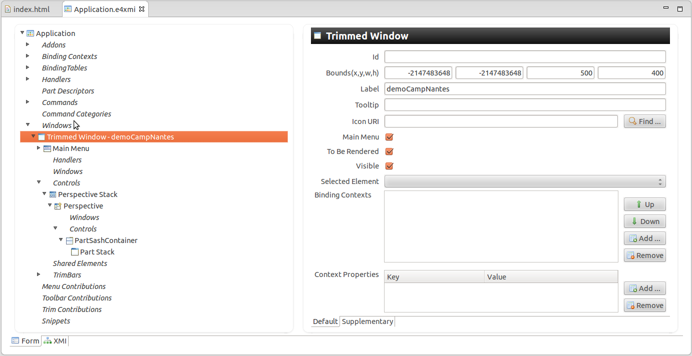This screenshot has width=692, height=356.
Task: Expand the BindingTables node
Action: (28, 67)
